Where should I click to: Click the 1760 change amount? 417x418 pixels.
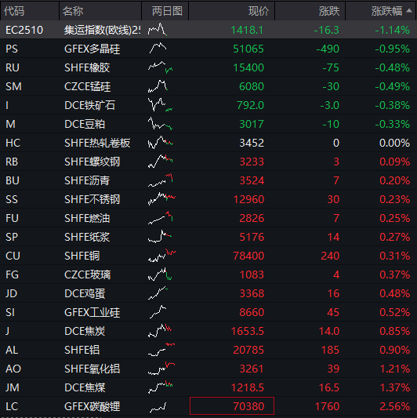[x=327, y=406]
